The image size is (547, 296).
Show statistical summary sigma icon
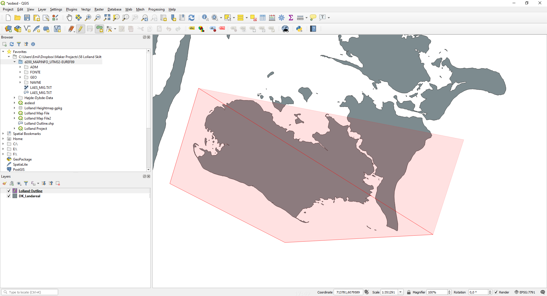291,18
